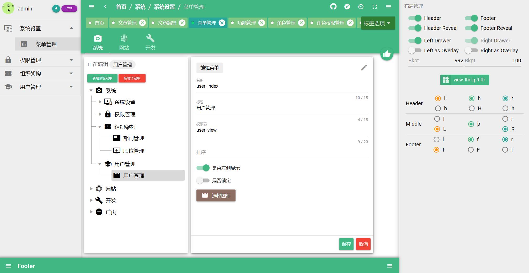This screenshot has height=273, width=529.
Task: Expand 权限管理 tree node
Action: 100,114
